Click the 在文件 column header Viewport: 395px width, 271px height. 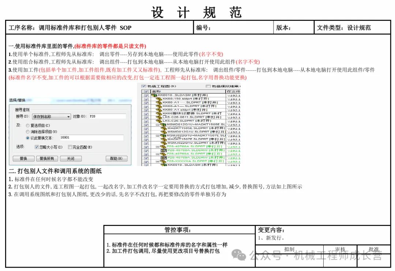[233, 91]
